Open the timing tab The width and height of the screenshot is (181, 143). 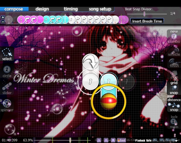click(71, 9)
